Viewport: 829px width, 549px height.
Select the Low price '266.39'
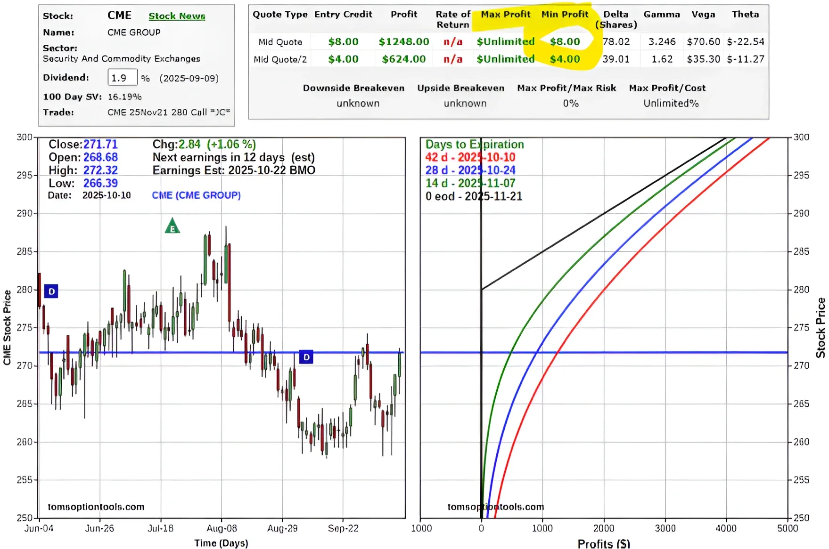(100, 183)
